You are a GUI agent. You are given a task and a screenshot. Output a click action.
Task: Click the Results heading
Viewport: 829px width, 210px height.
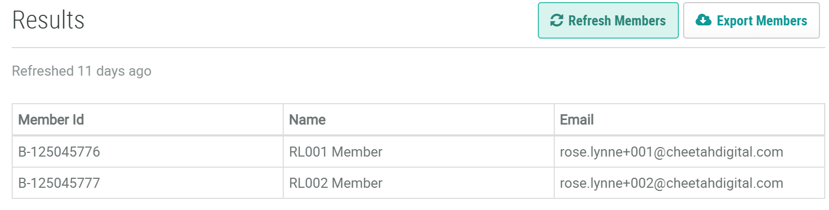48,21
